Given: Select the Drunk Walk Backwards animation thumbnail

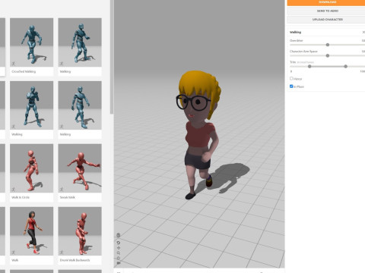Looking at the screenshot, I should [x=80, y=231].
